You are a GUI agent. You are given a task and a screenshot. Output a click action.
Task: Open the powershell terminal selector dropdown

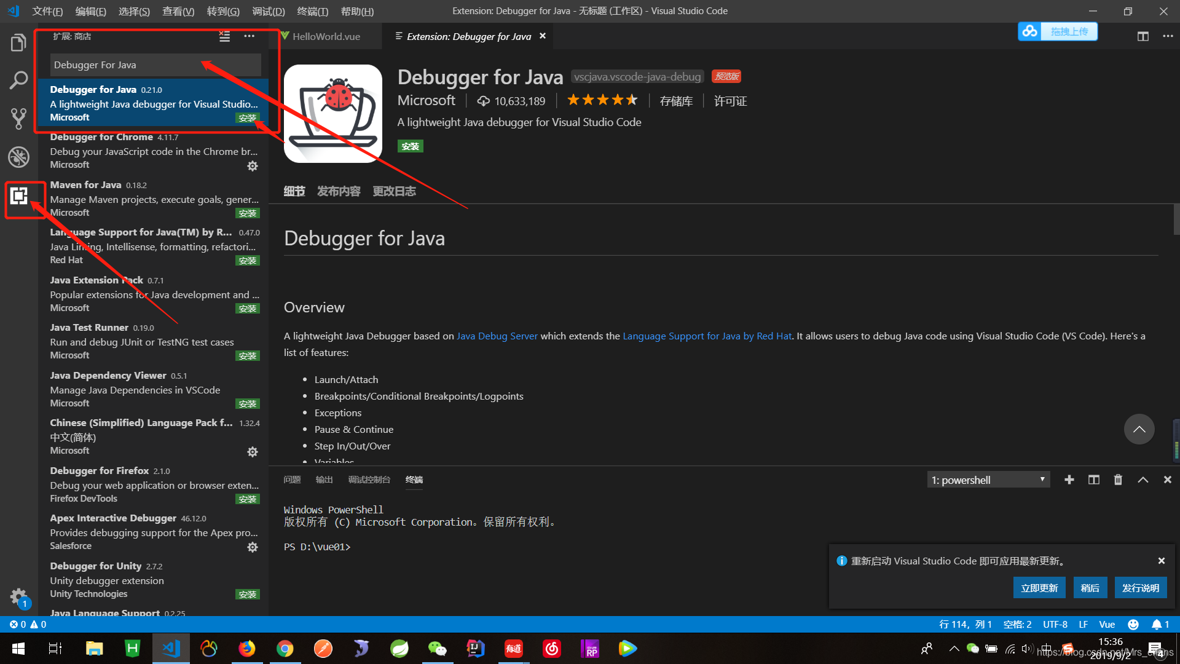point(988,480)
